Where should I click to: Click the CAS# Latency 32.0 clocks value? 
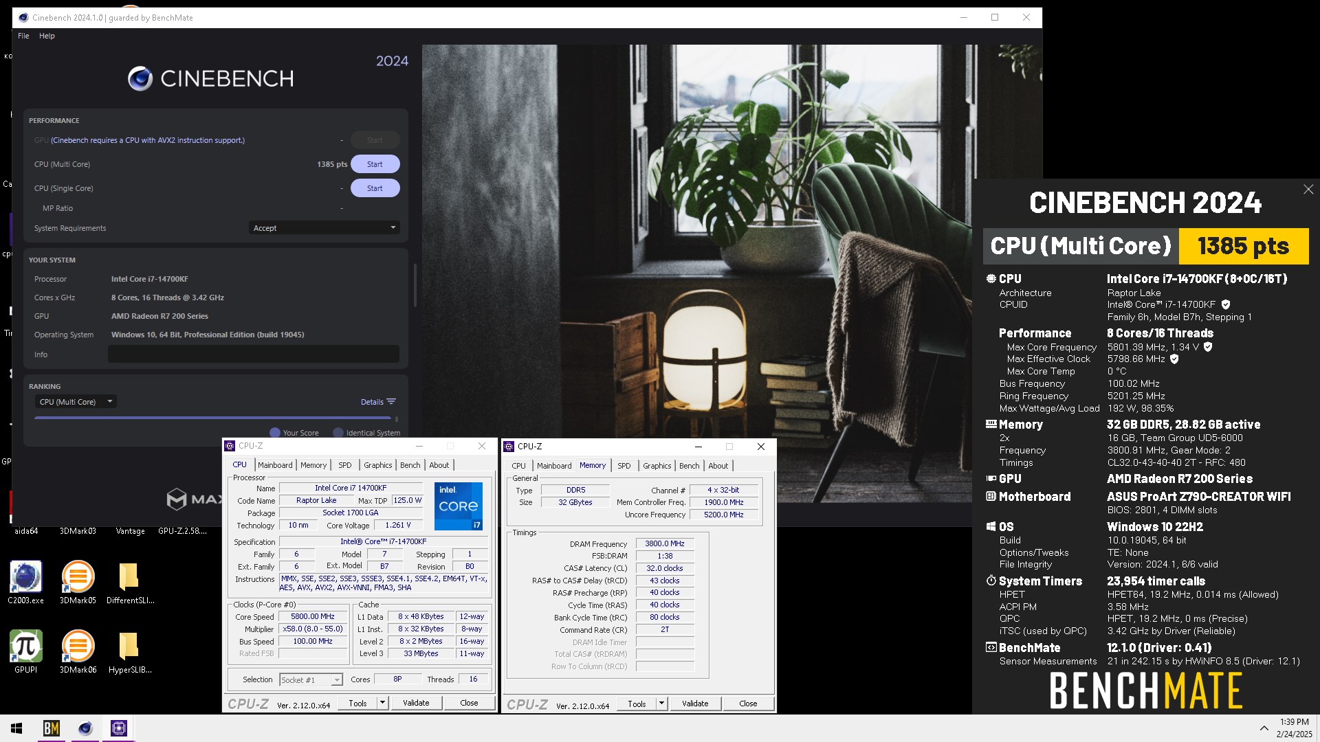(x=665, y=568)
